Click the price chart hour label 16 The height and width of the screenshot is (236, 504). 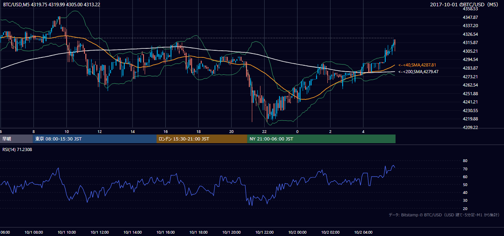[x=165, y=132]
